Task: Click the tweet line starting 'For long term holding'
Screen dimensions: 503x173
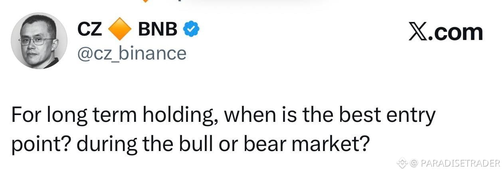Action: (224, 116)
